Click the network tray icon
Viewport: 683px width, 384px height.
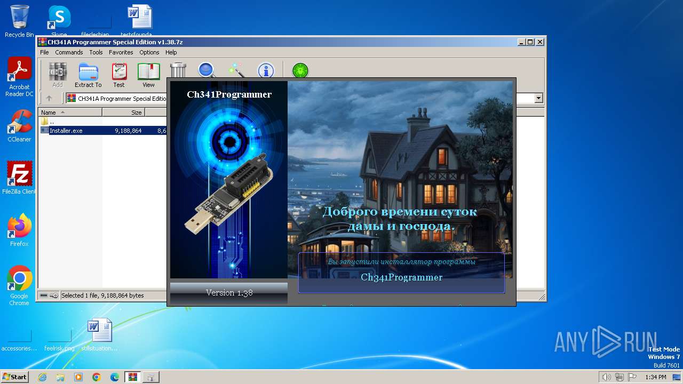pyautogui.click(x=620, y=377)
